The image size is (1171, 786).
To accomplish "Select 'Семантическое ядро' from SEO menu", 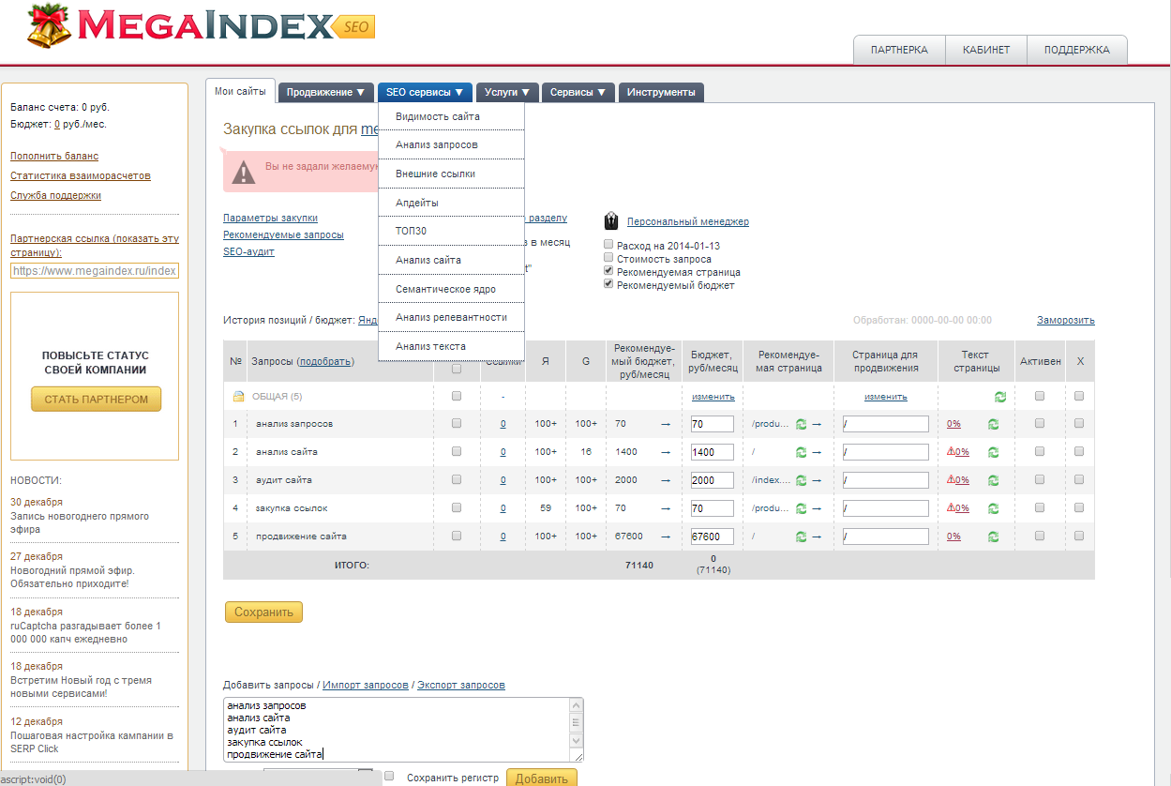I will [445, 289].
